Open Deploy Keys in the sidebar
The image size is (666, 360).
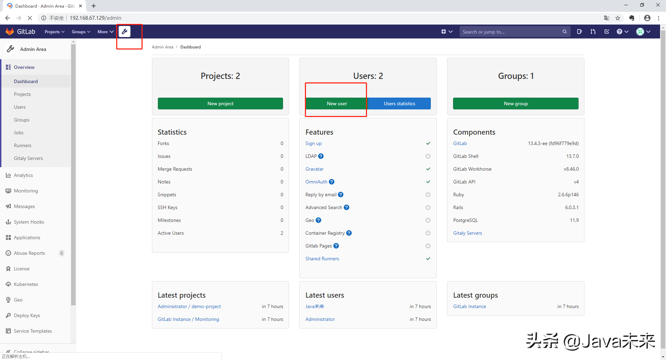click(x=35, y=315)
